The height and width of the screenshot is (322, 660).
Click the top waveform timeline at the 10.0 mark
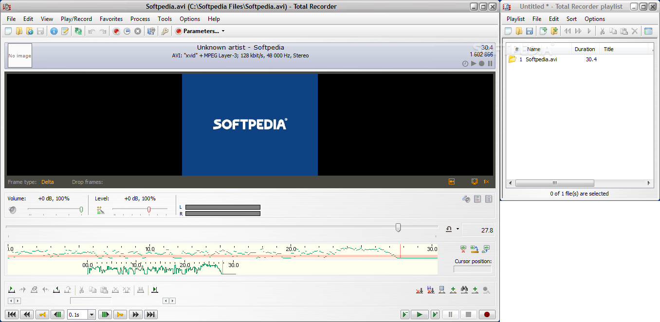[150, 249]
